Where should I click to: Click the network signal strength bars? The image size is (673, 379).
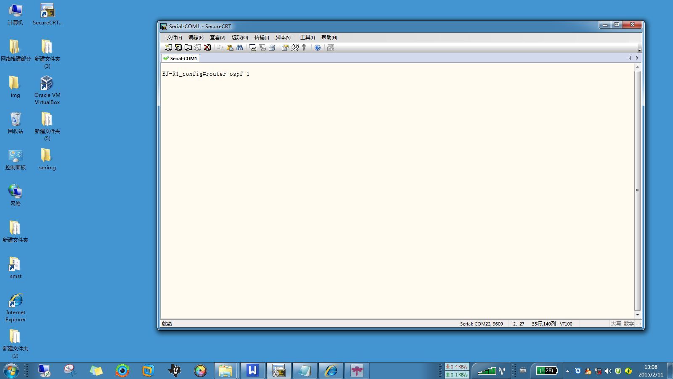[487, 371]
